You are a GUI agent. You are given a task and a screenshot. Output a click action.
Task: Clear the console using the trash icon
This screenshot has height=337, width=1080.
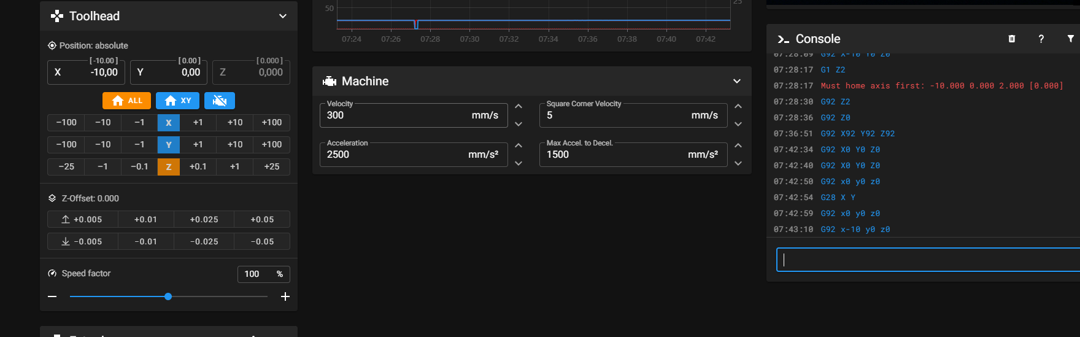tap(1012, 39)
